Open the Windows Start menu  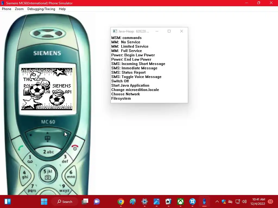(x=44, y=201)
